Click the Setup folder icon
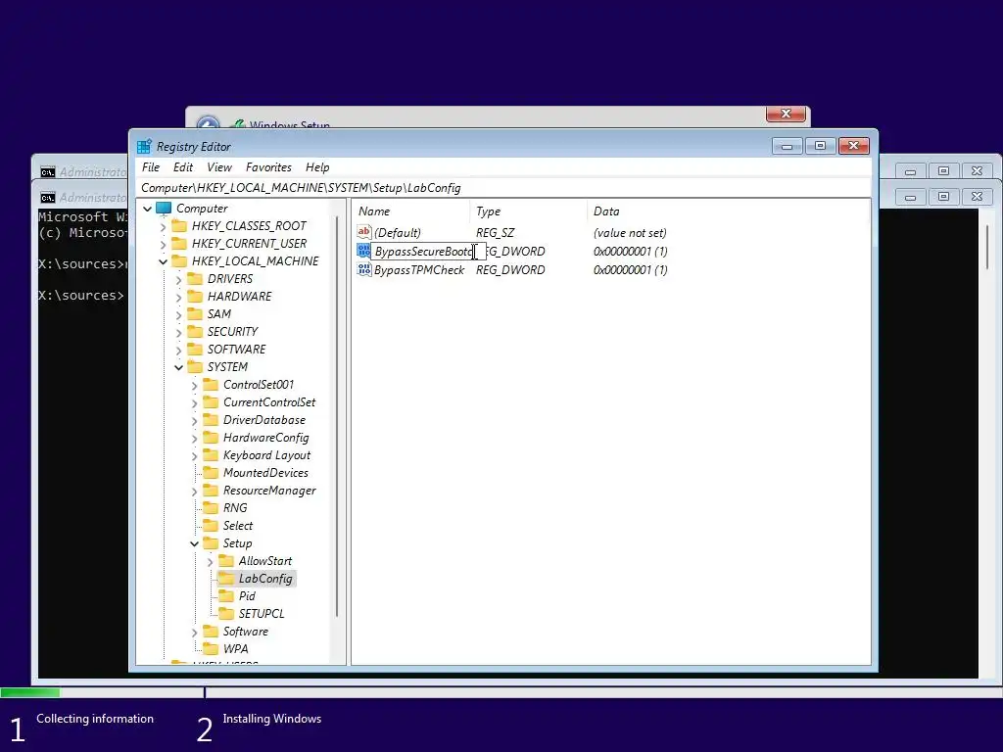 (211, 542)
